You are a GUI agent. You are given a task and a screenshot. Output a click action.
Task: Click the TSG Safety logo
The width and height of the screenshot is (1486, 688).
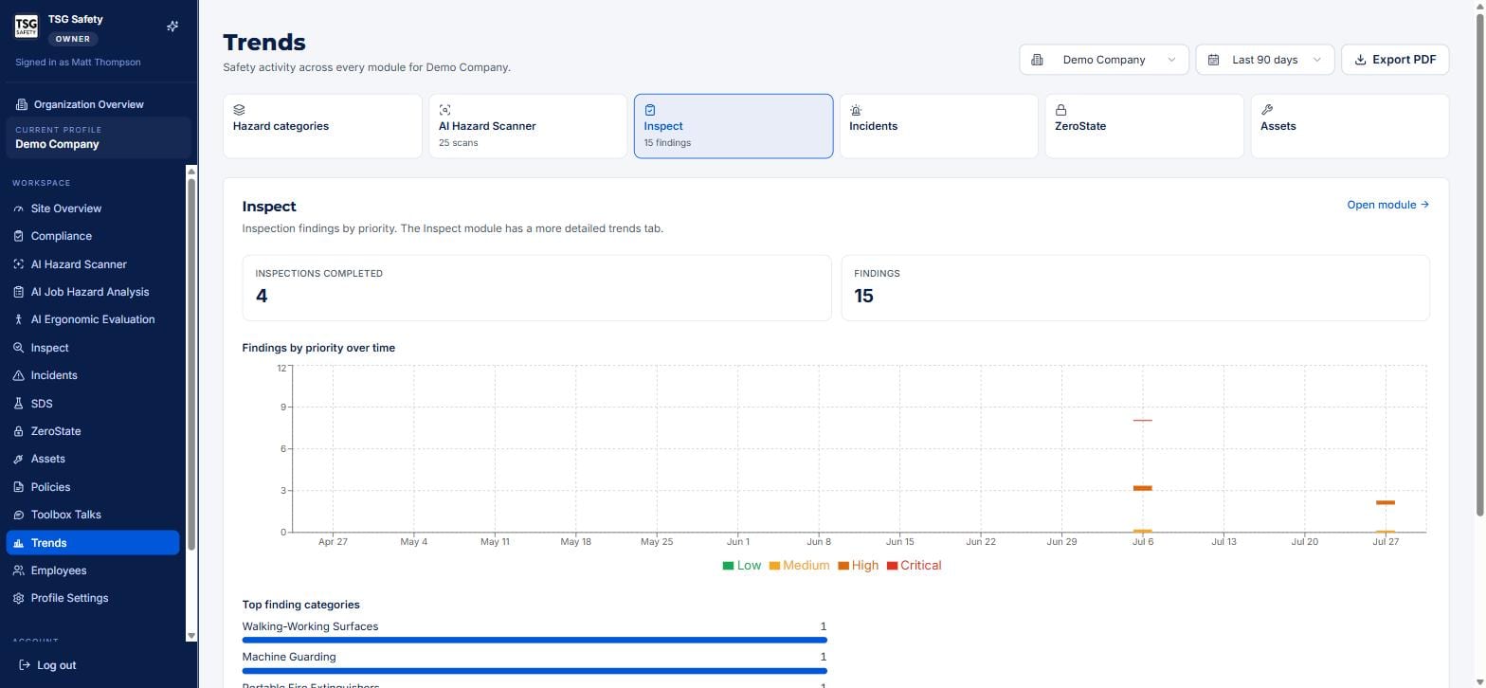pyautogui.click(x=27, y=27)
